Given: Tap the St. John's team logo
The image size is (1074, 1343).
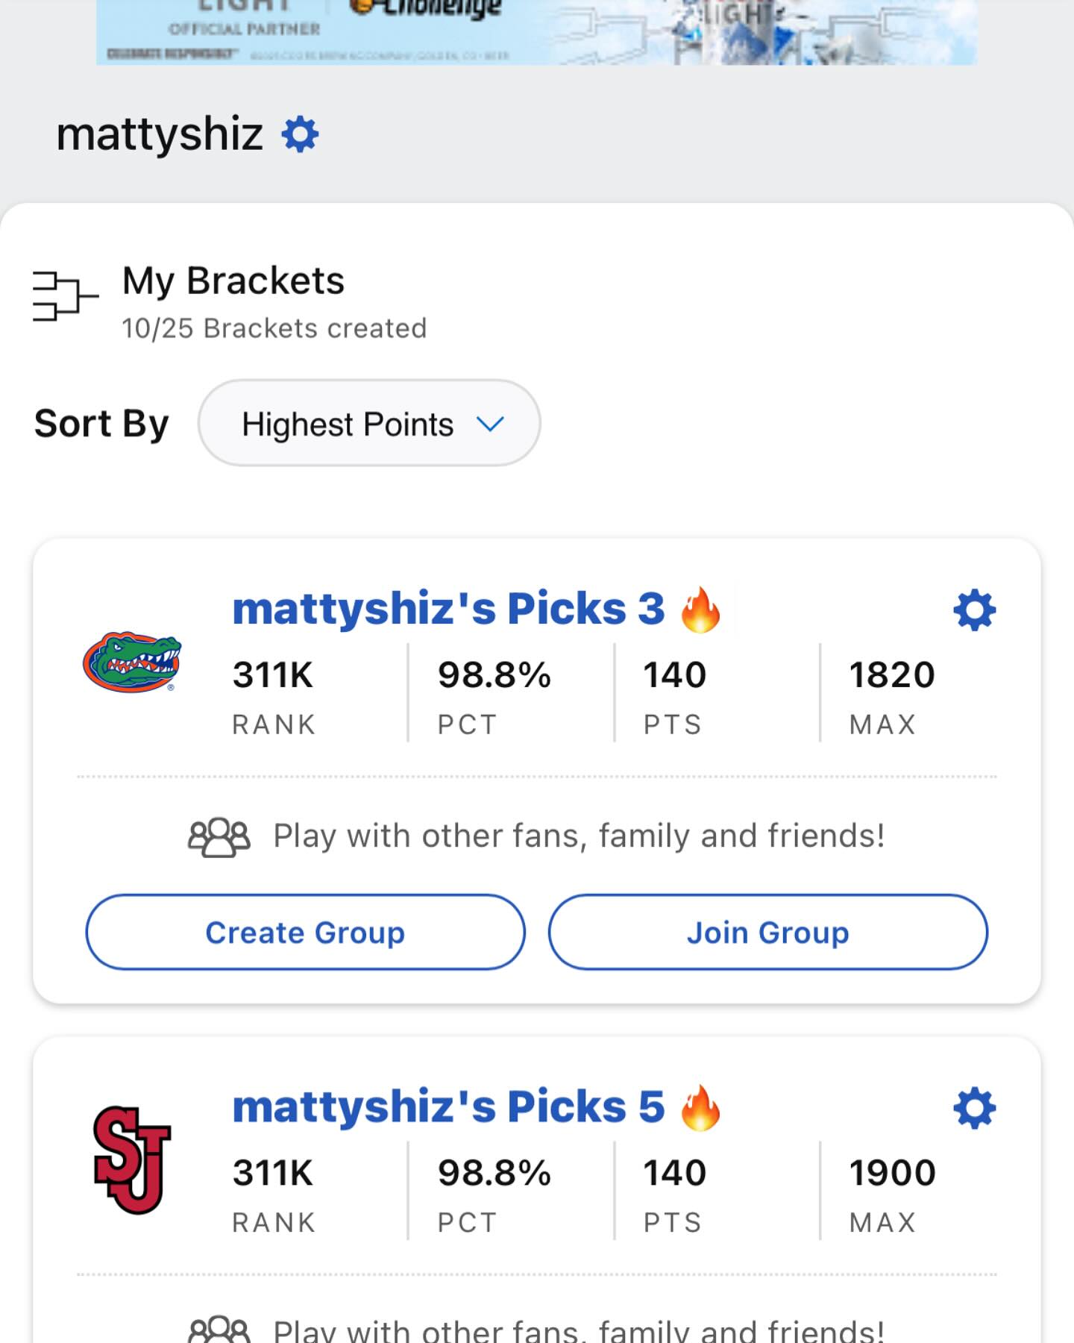Looking at the screenshot, I should 132,1159.
